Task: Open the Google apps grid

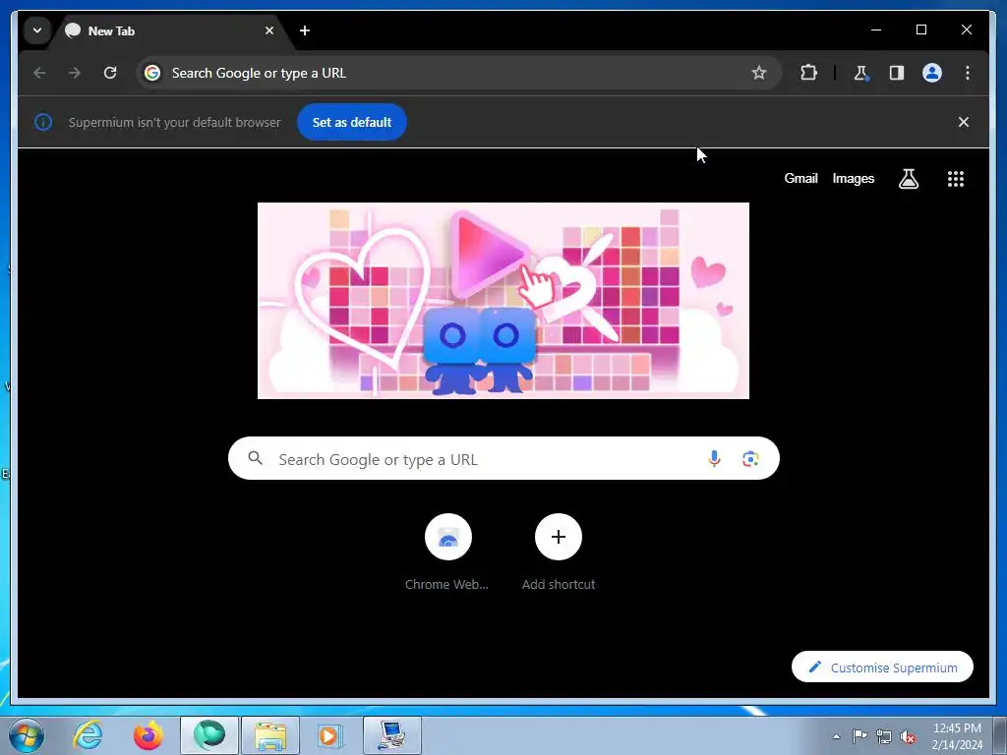Action: (956, 179)
